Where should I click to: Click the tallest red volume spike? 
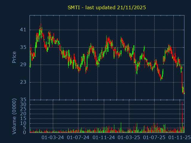182,117
